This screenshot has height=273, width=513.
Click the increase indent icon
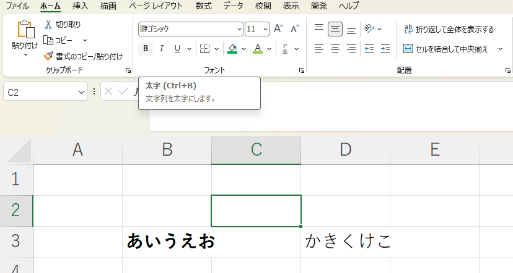(x=385, y=49)
